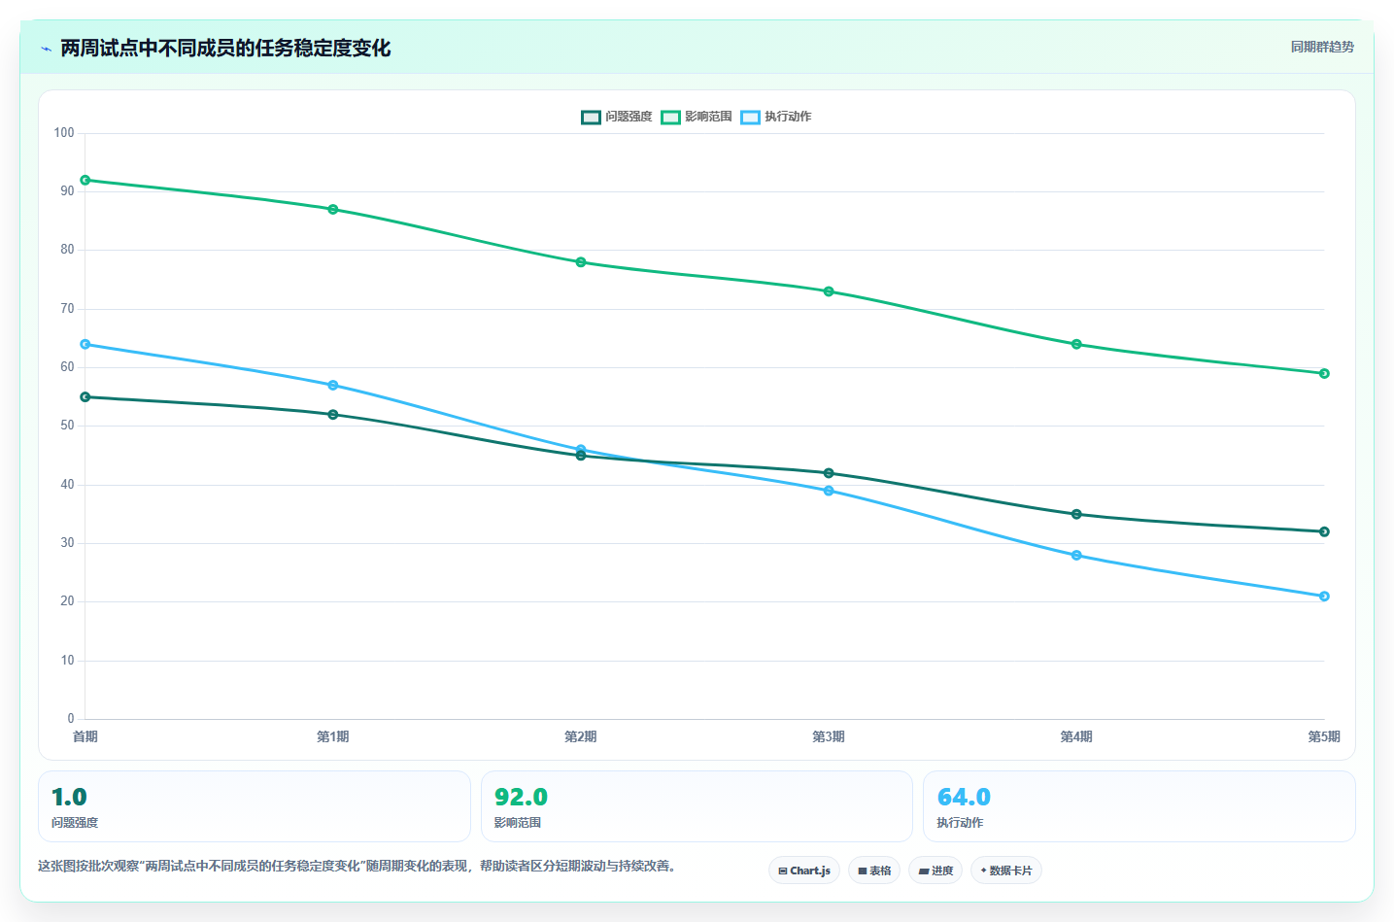The width and height of the screenshot is (1394, 922).
Task: Click the 影响范围 data point at 第2期 (78)
Action: pyautogui.click(x=581, y=262)
